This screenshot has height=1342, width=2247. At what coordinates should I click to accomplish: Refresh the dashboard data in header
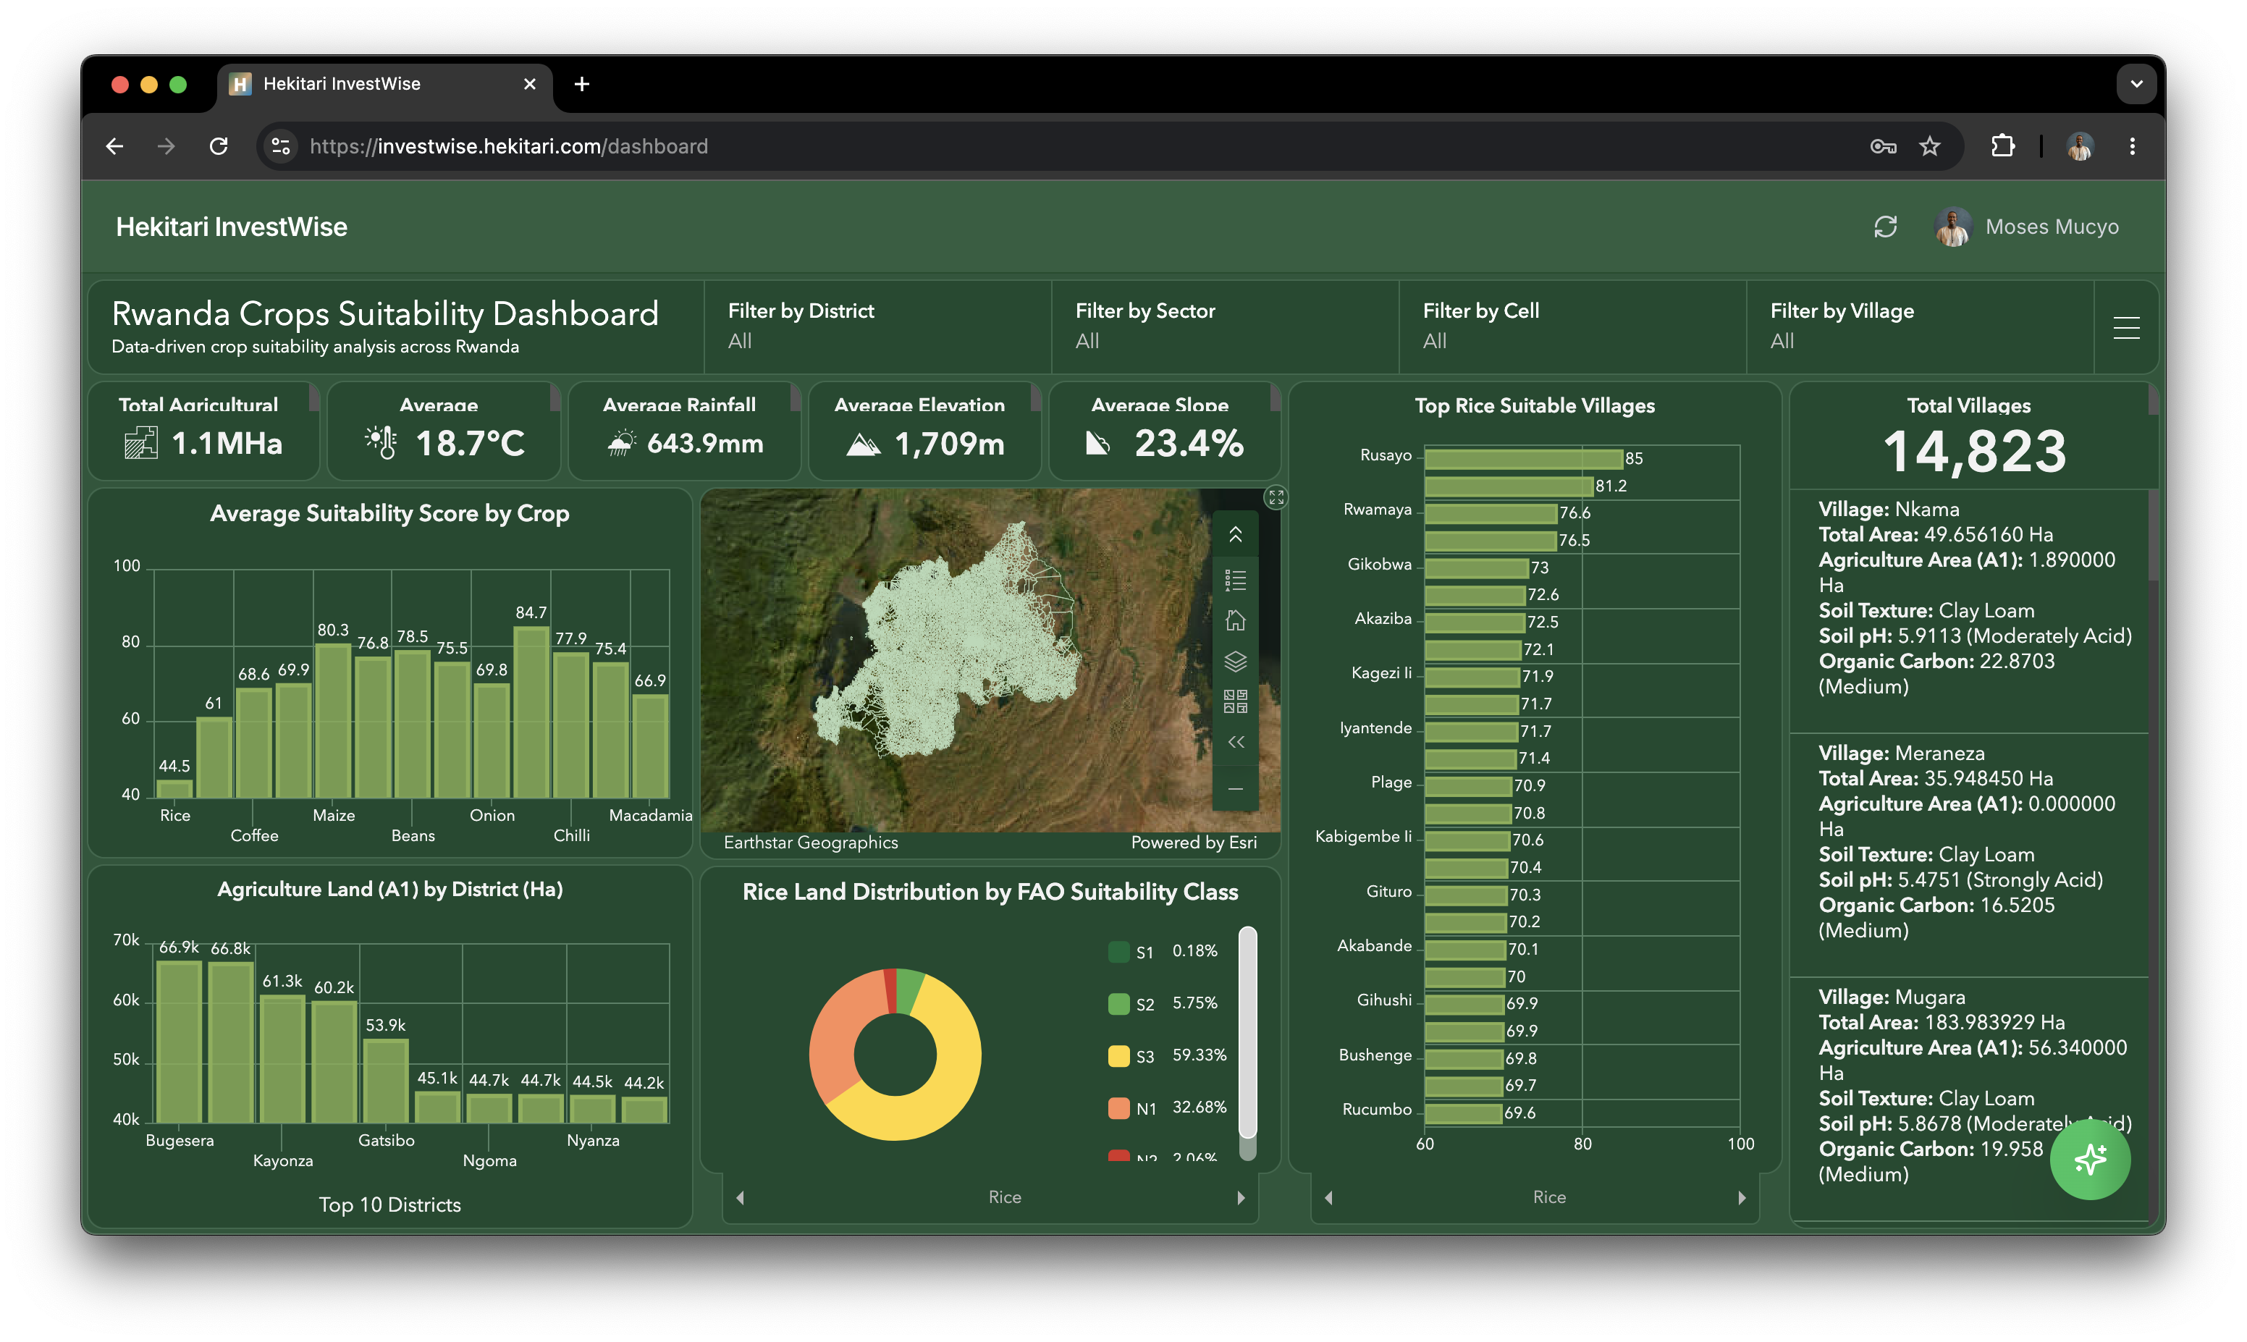click(1884, 227)
